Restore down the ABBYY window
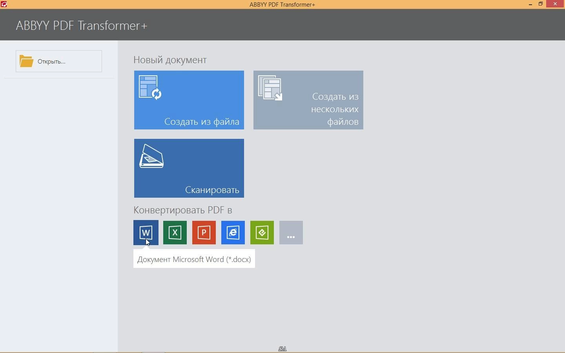 click(x=541, y=4)
